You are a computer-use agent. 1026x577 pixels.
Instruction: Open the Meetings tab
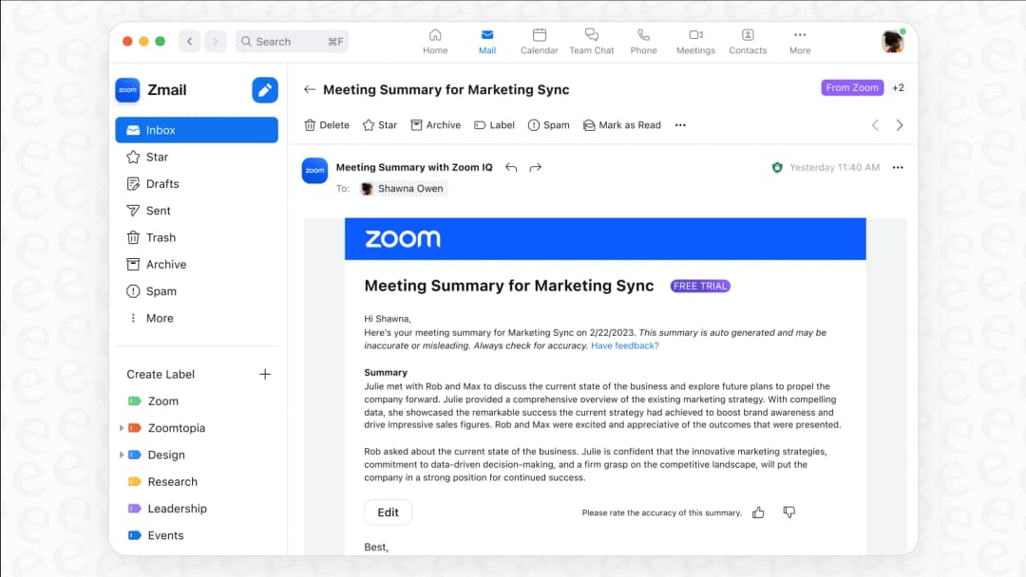695,41
